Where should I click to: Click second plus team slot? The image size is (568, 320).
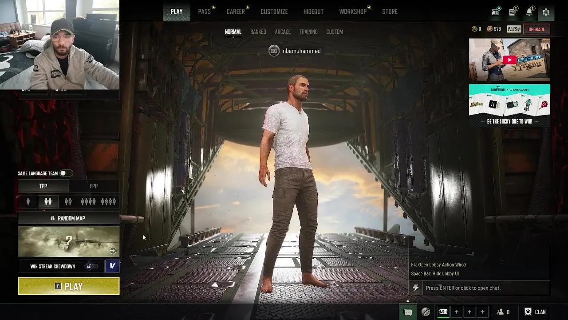469,312
